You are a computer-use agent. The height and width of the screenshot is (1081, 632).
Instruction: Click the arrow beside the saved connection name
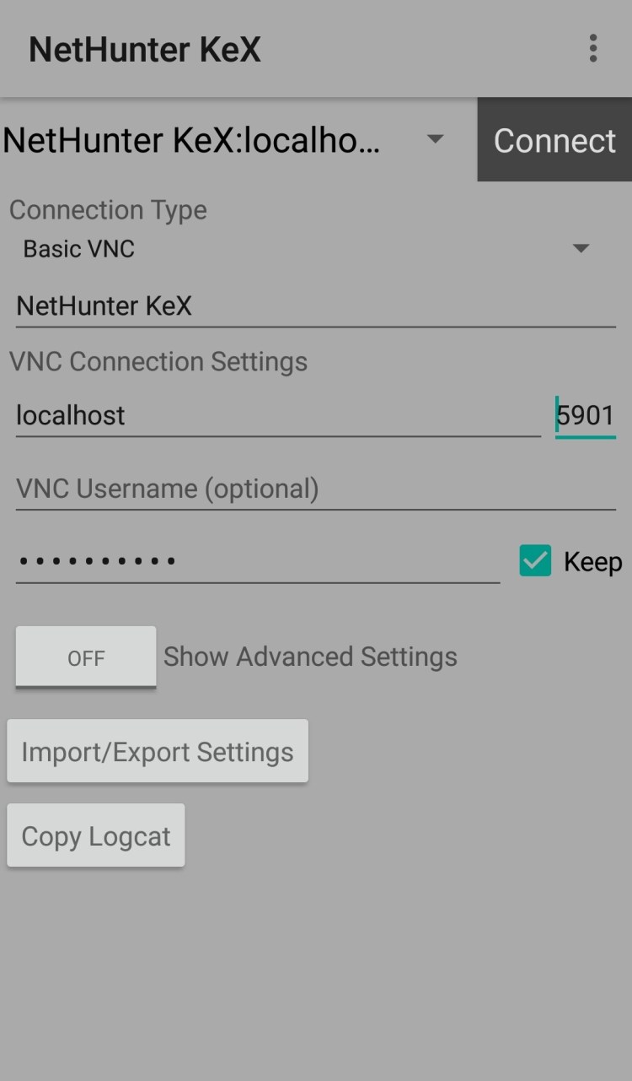[x=436, y=139]
